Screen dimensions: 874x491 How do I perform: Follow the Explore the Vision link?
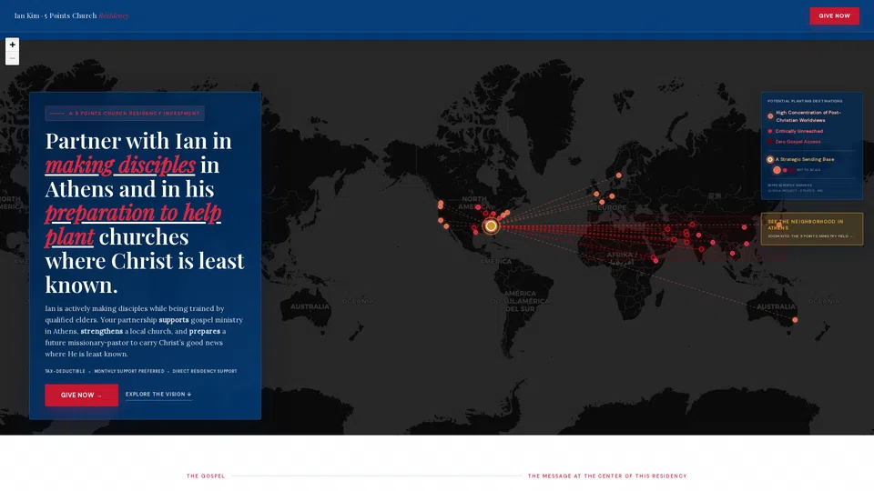point(158,394)
